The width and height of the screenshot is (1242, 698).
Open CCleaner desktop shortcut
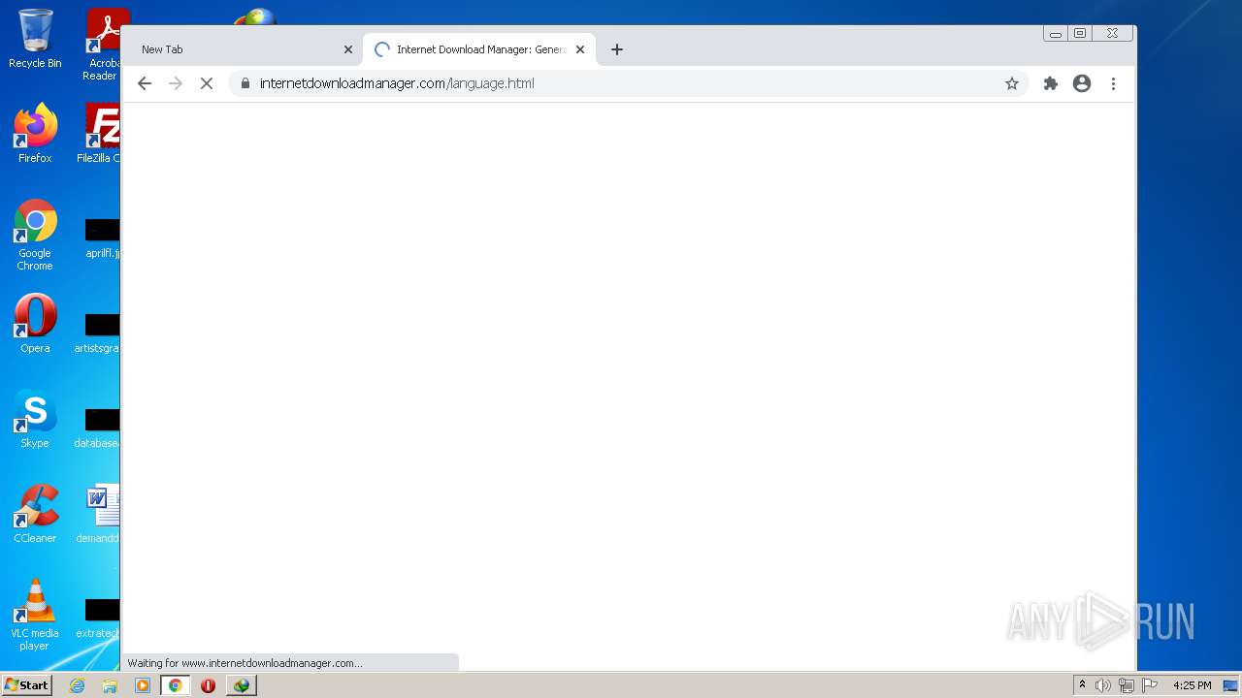35,514
